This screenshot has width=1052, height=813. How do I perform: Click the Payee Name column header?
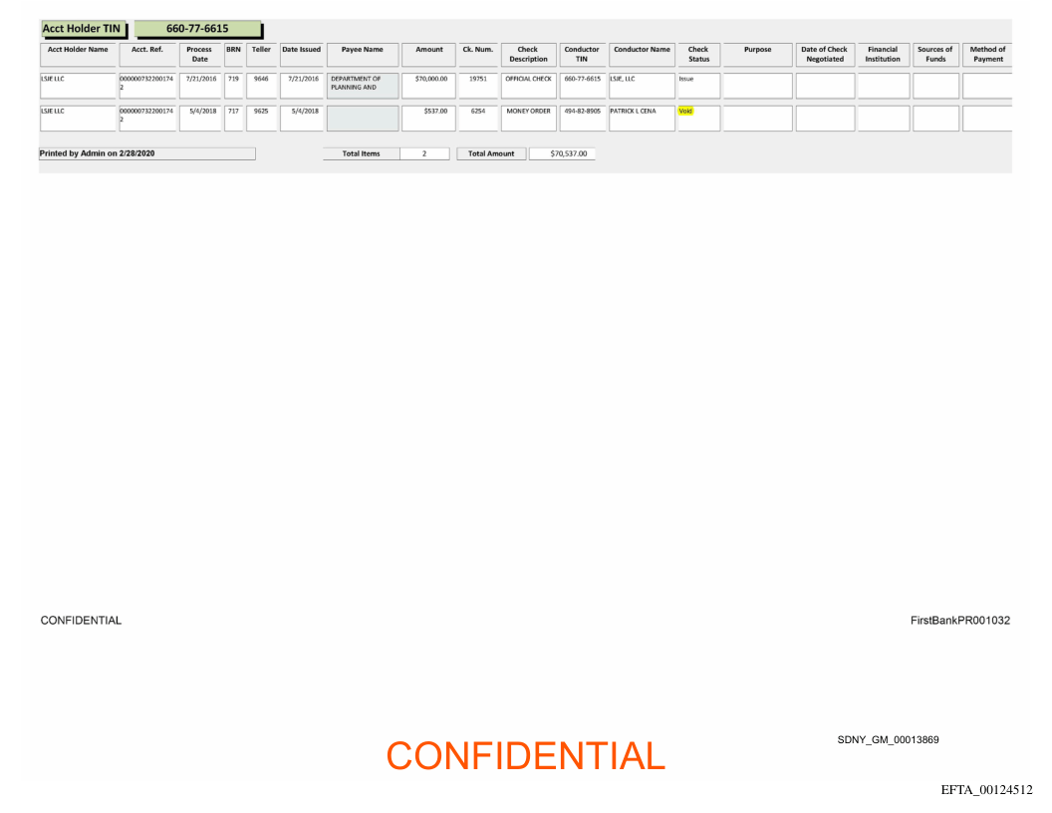pyautogui.click(x=362, y=50)
